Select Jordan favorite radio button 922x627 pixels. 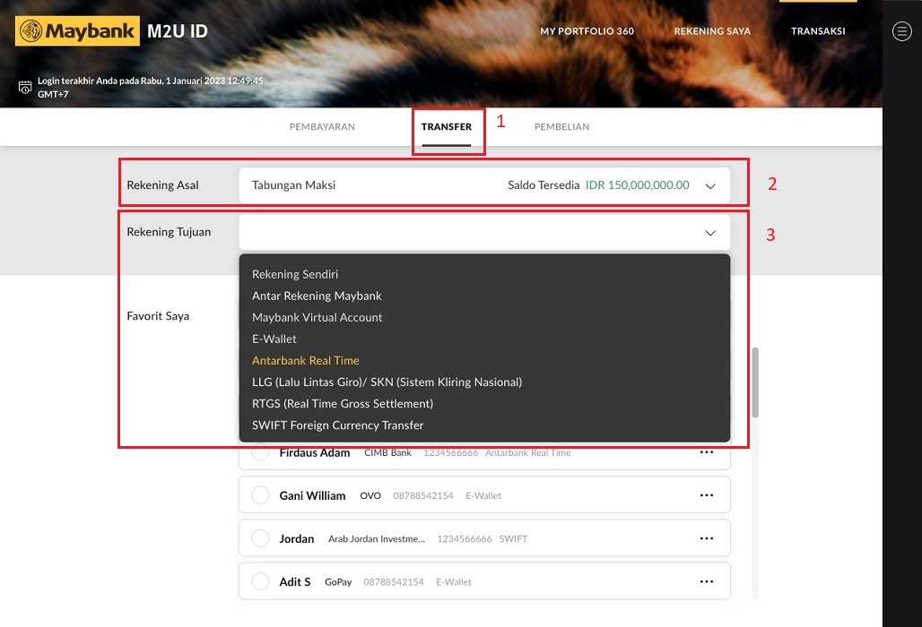pos(260,538)
